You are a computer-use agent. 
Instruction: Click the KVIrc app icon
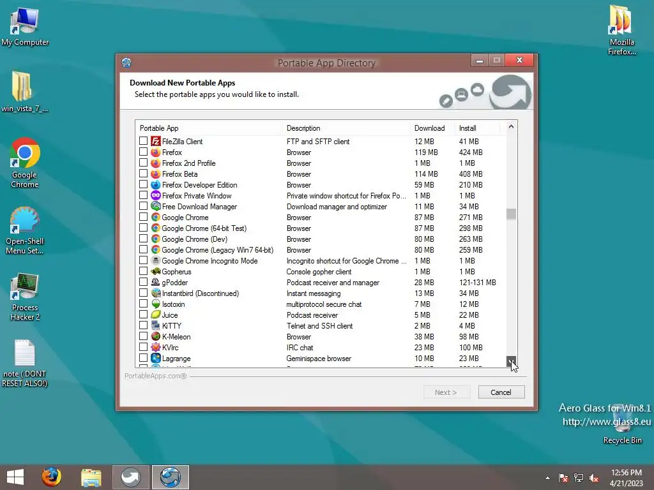click(156, 347)
